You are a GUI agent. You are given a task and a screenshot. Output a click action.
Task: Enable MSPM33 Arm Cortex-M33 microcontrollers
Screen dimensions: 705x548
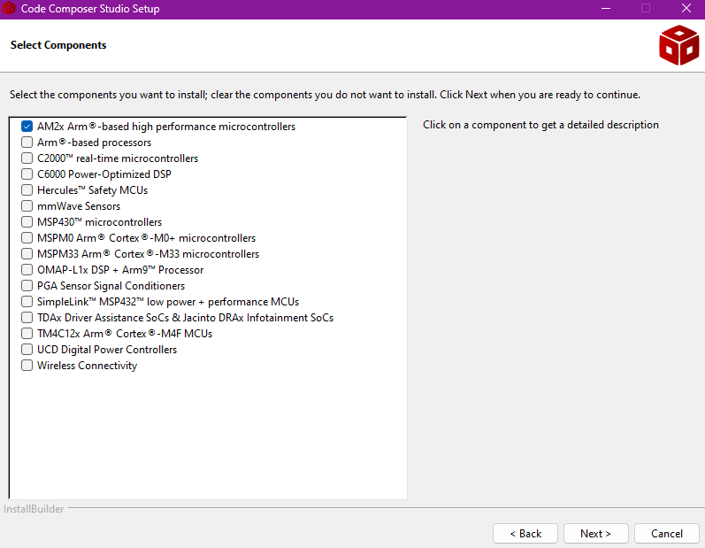pyautogui.click(x=27, y=254)
